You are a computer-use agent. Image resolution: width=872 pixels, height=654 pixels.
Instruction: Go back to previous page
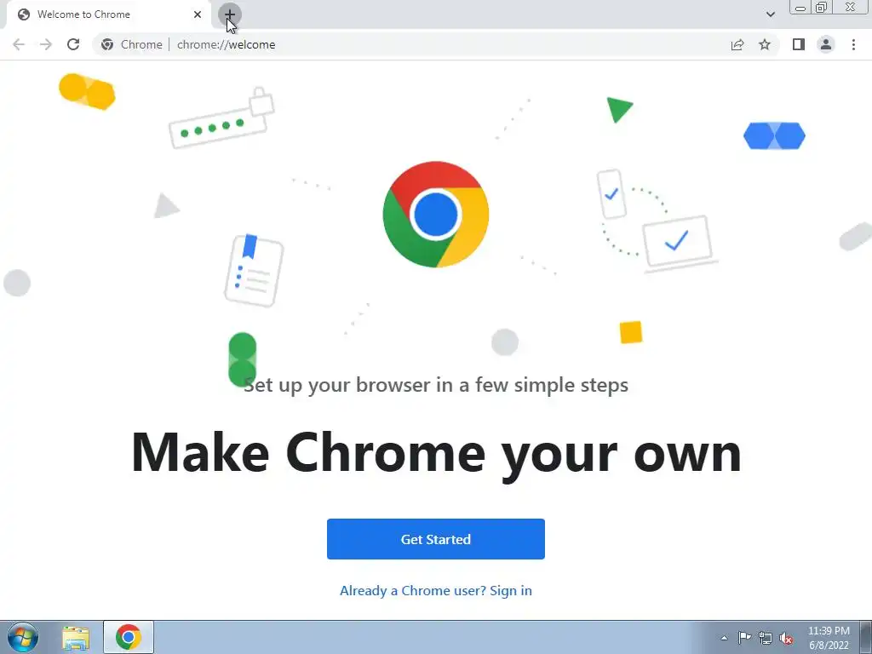tap(19, 44)
